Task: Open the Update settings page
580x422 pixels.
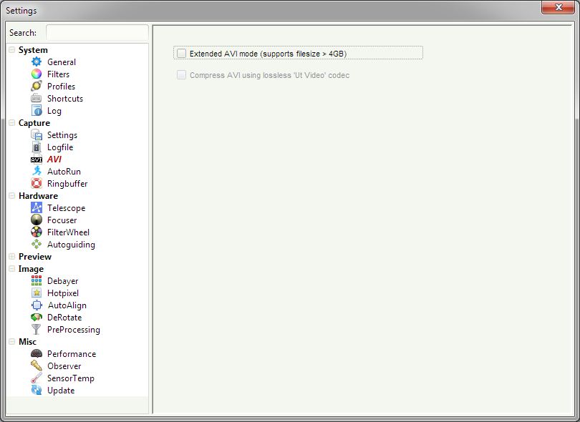Action: pyautogui.click(x=61, y=391)
